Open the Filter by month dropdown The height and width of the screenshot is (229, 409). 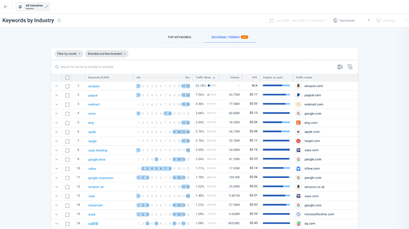[69, 54]
